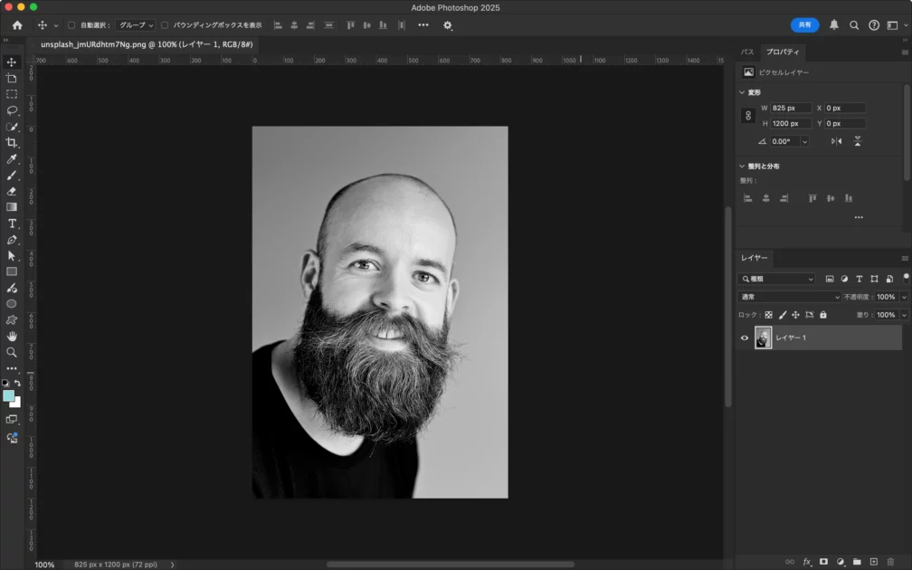Select the Crop tool
Image resolution: width=912 pixels, height=570 pixels.
pyautogui.click(x=12, y=143)
